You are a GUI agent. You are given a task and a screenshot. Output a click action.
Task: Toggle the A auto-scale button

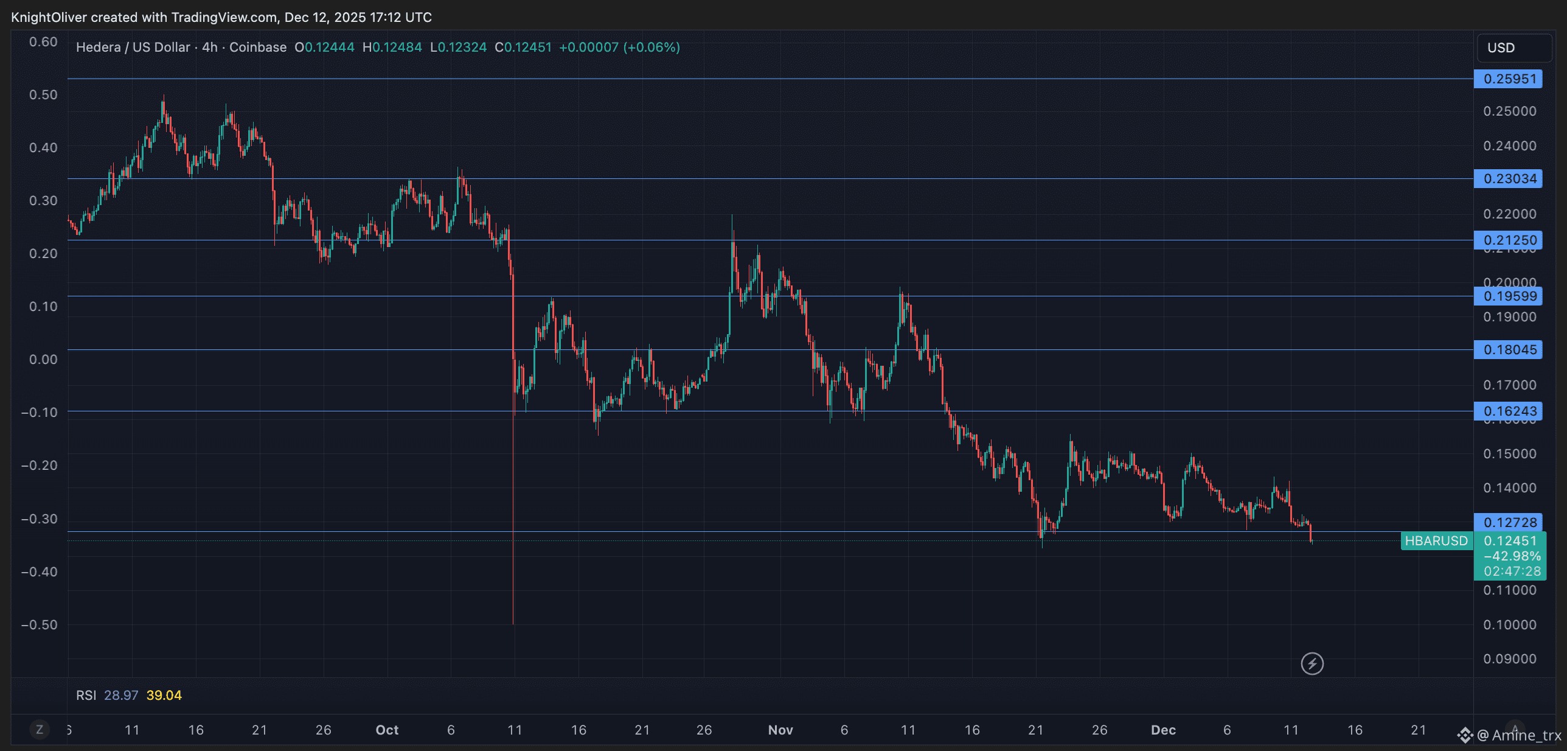[1515, 728]
